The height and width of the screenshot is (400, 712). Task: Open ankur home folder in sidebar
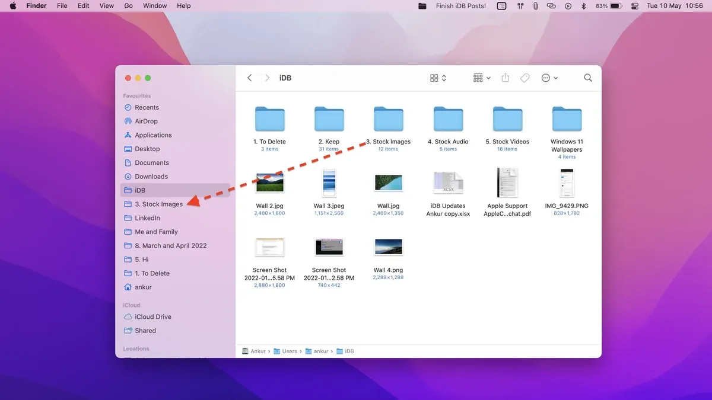click(x=174, y=287)
